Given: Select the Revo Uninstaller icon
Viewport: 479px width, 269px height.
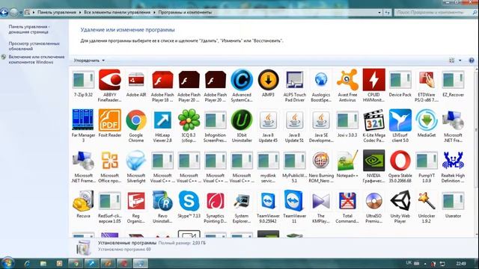Looking at the screenshot, I should [x=162, y=201].
